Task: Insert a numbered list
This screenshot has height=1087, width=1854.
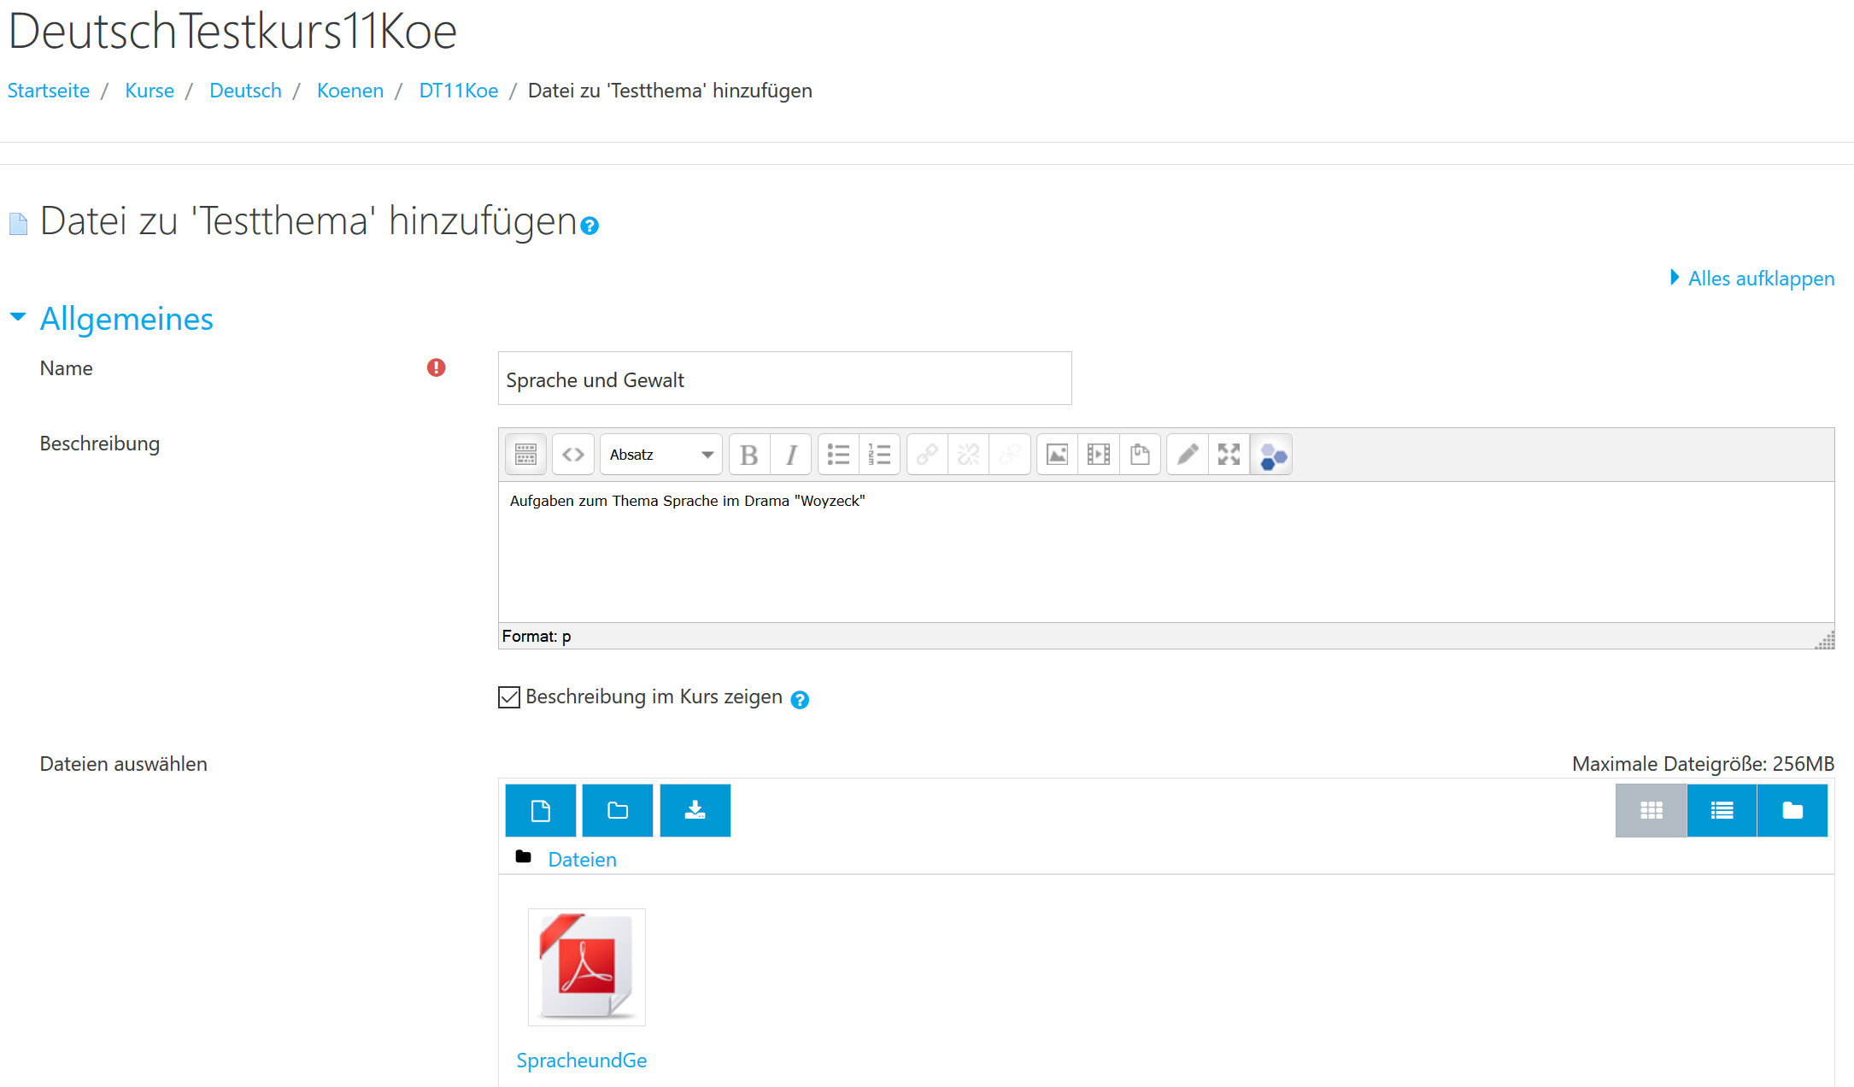Action: [x=879, y=455]
